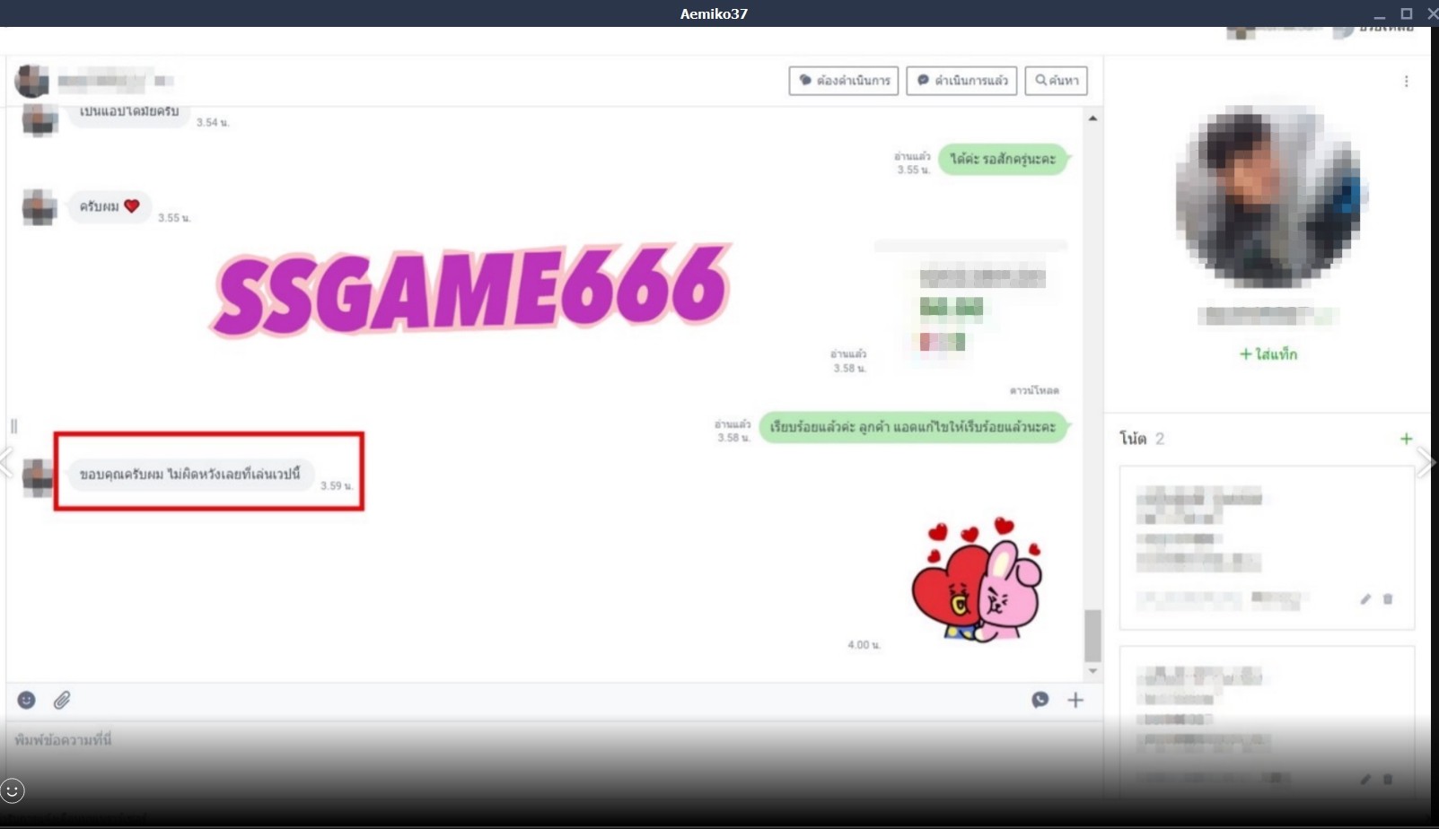Click ดาวน์โหลด under the sent image

(x=1034, y=390)
